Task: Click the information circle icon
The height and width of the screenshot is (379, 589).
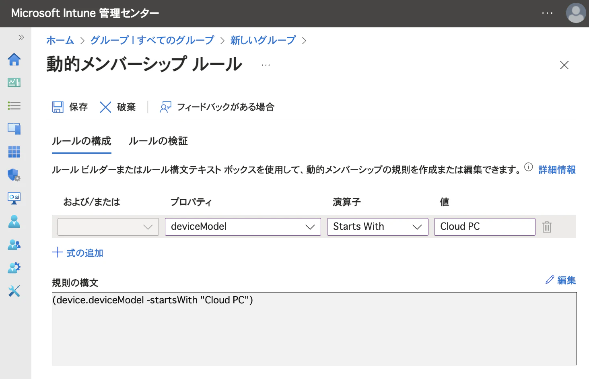Action: pos(529,167)
